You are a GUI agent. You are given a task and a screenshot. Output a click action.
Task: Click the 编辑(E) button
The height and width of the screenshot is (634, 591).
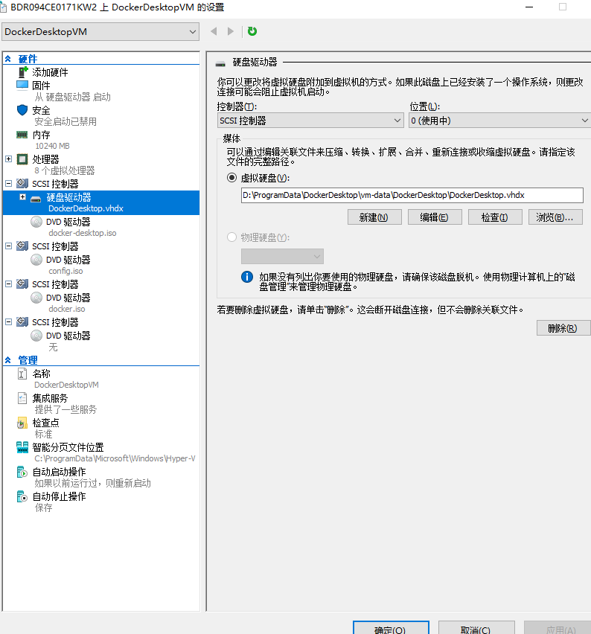pyautogui.click(x=435, y=217)
